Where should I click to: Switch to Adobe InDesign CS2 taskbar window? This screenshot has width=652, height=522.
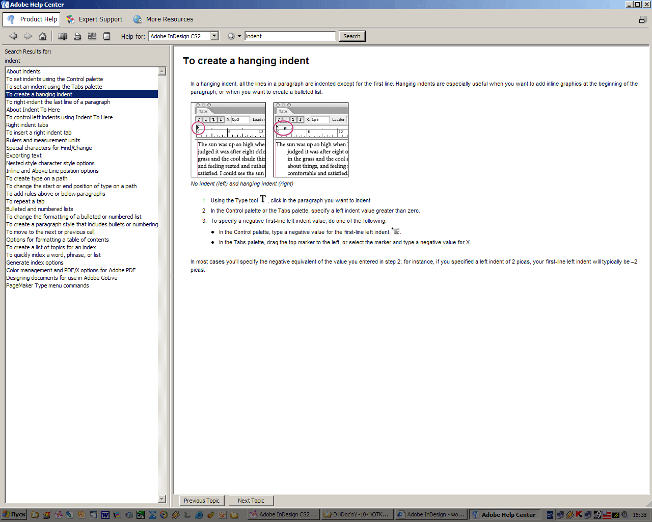click(x=283, y=515)
